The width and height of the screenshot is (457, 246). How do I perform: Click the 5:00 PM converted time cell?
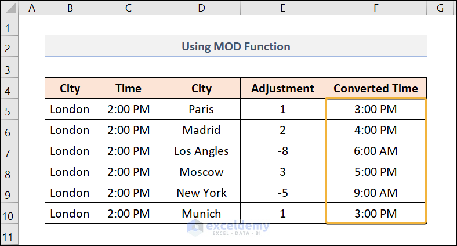376,172
